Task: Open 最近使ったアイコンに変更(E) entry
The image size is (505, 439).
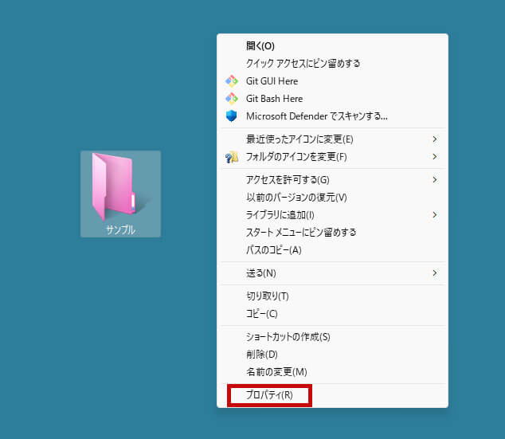Action: [332, 139]
